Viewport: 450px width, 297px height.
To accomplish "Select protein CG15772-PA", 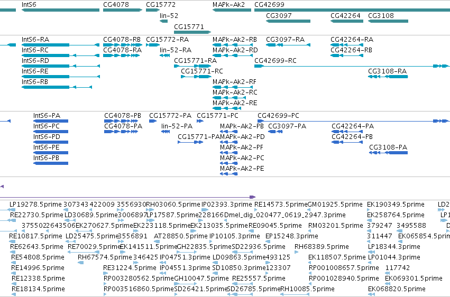I will 153,121.
